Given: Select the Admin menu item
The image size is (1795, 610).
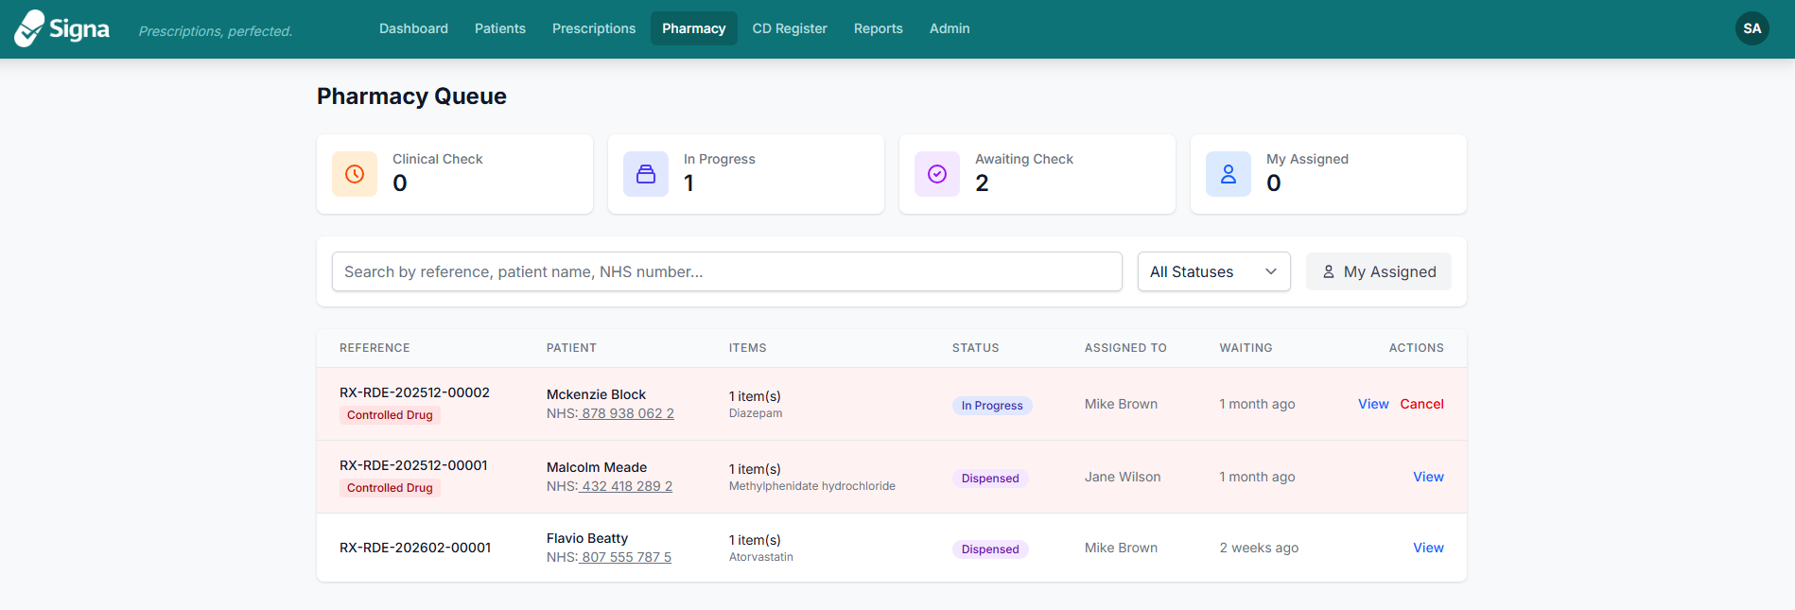Looking at the screenshot, I should coord(950,28).
